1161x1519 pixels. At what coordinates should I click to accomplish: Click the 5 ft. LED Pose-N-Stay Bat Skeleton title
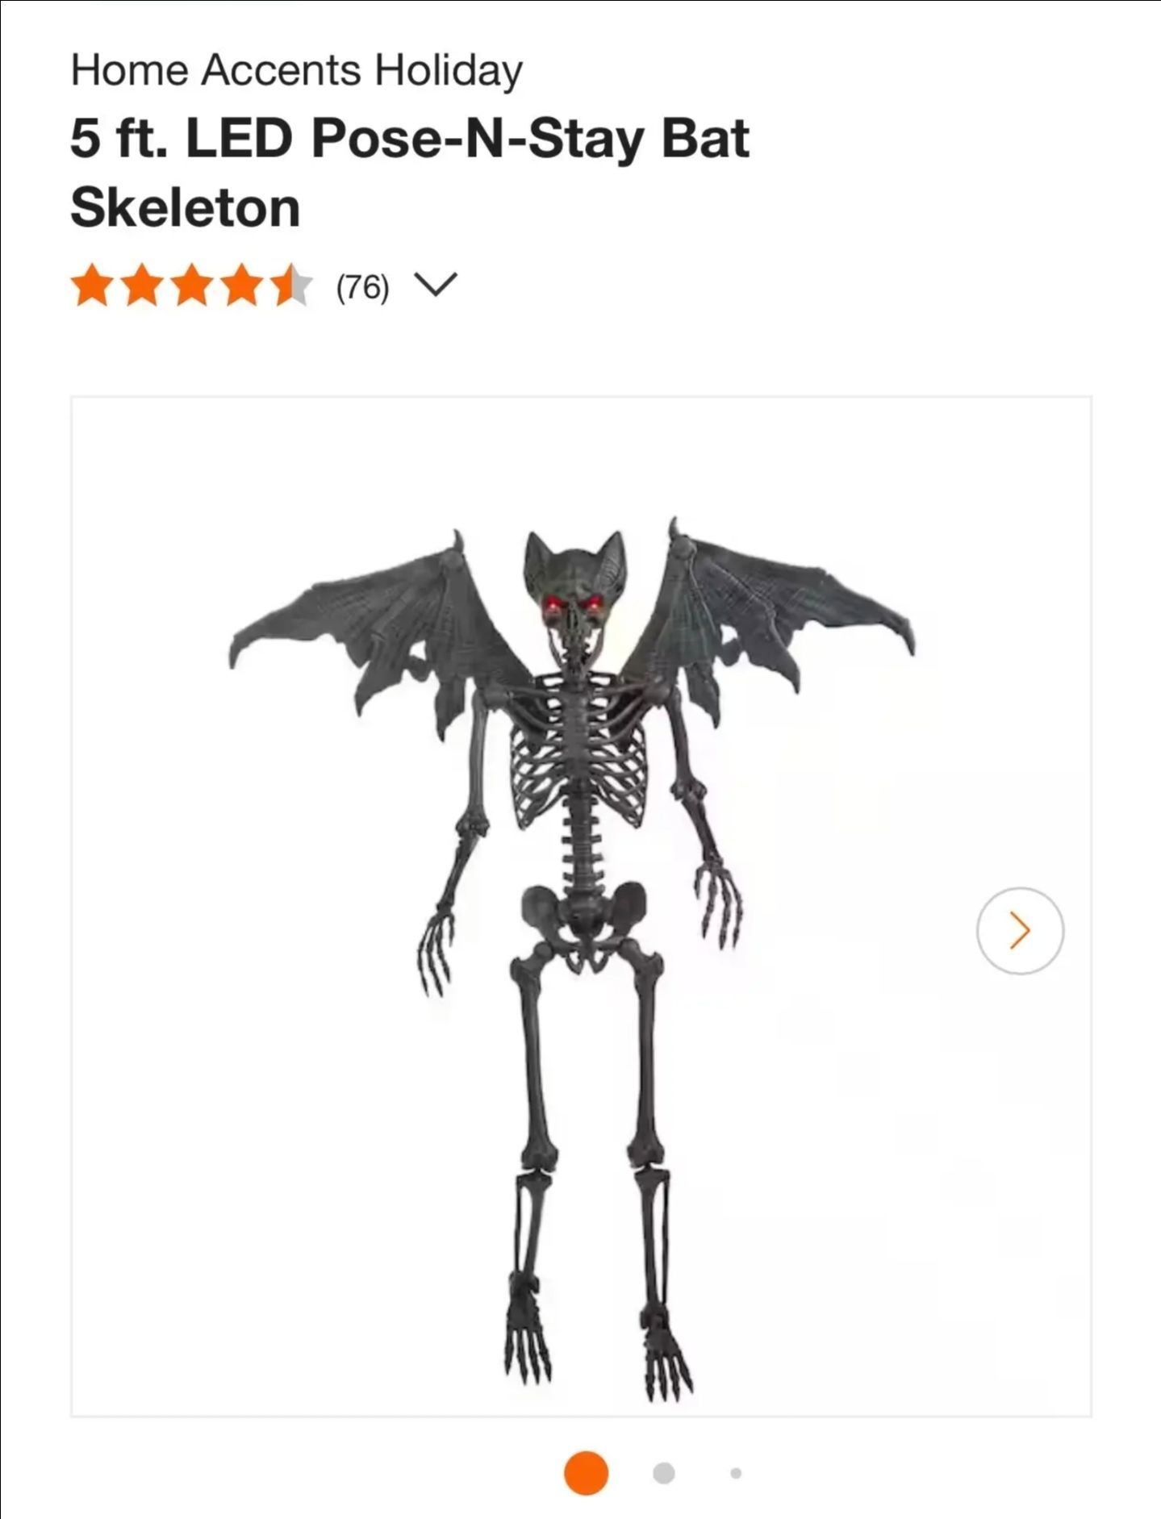click(x=410, y=173)
